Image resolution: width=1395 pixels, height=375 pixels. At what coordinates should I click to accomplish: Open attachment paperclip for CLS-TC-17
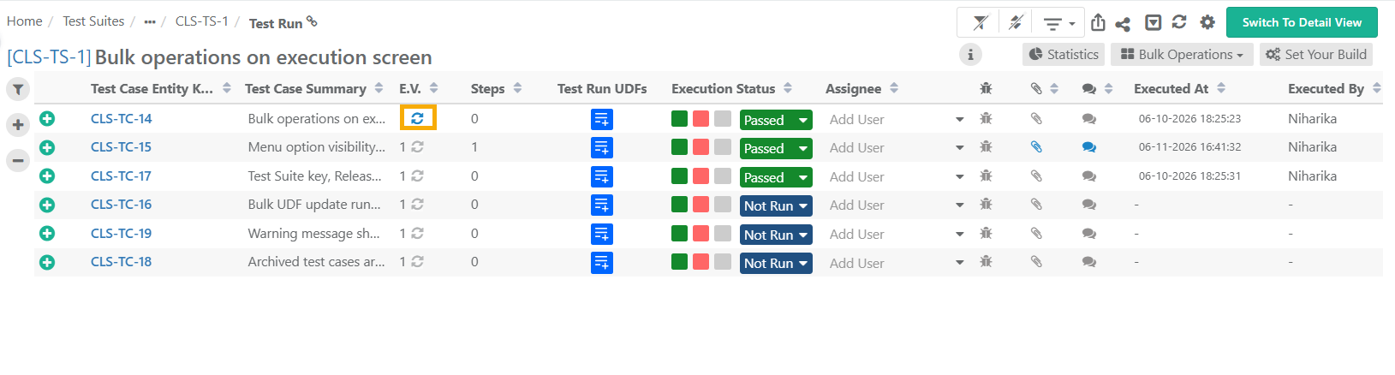click(1036, 176)
